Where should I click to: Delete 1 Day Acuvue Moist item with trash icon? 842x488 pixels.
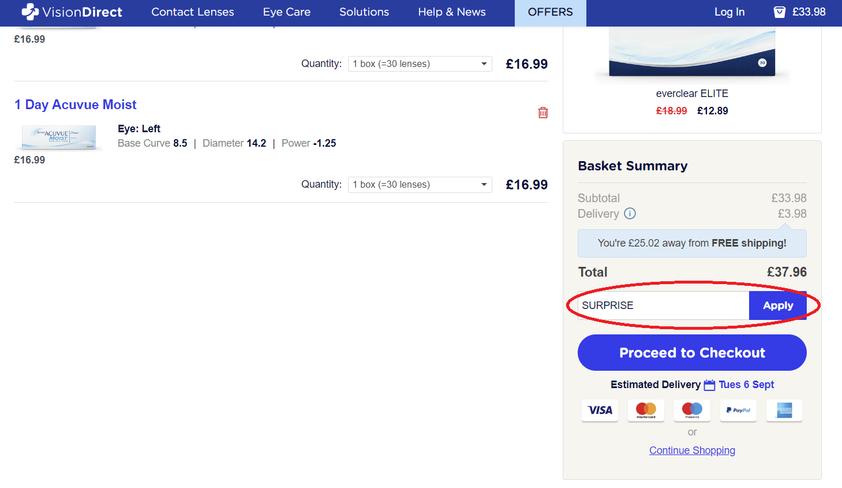pyautogui.click(x=543, y=113)
